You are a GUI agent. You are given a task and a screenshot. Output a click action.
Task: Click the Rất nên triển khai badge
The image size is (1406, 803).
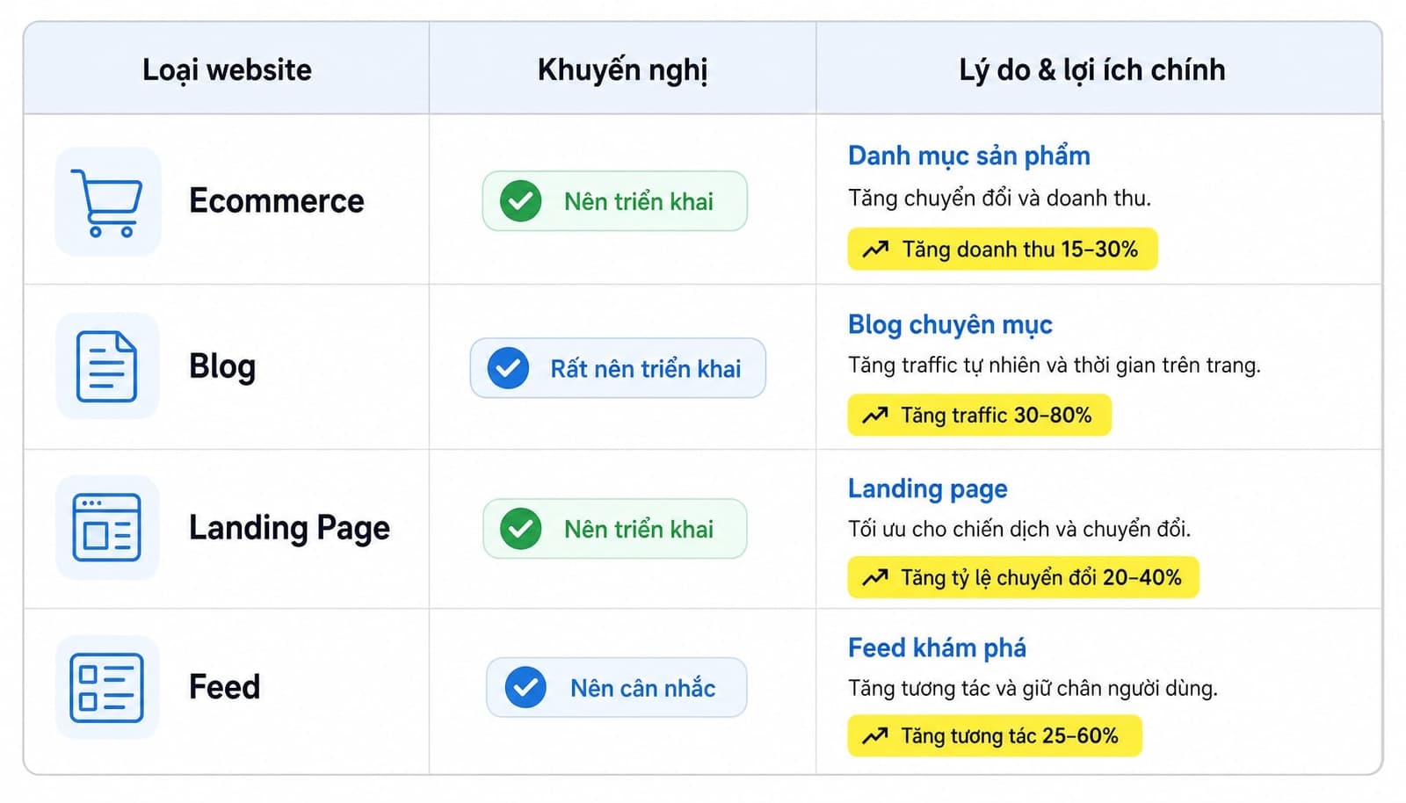618,368
